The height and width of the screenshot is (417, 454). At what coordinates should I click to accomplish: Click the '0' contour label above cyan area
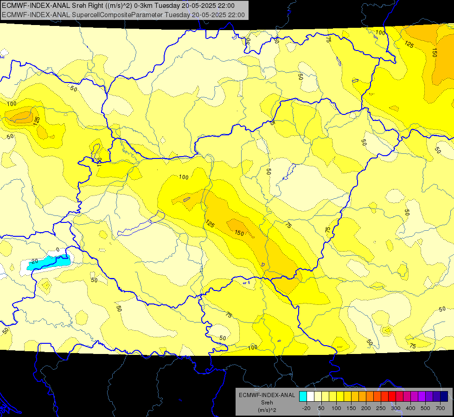click(x=58, y=249)
